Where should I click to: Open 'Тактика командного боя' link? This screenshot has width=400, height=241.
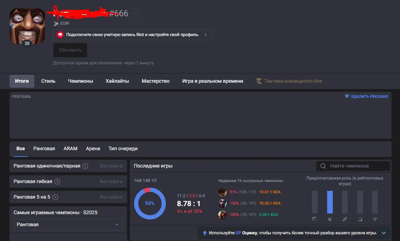click(x=293, y=81)
